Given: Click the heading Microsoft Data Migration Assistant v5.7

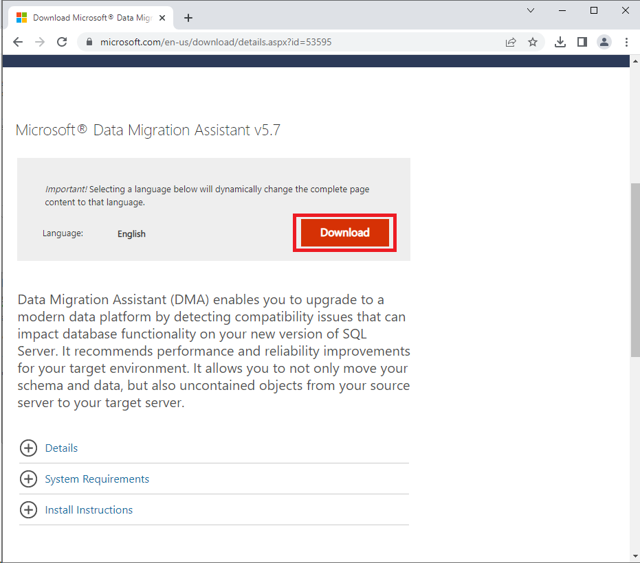Looking at the screenshot, I should [148, 130].
